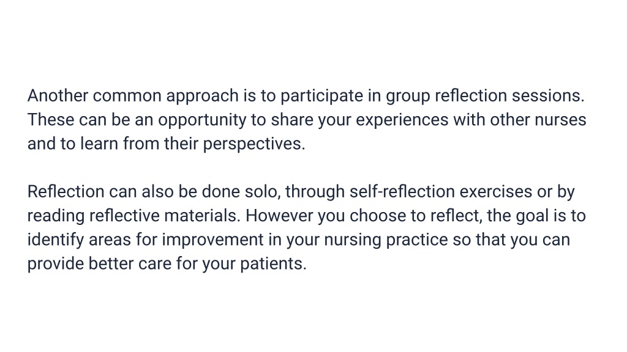Click the final word "patients"
Screen dimensions: 627x352
(273, 264)
